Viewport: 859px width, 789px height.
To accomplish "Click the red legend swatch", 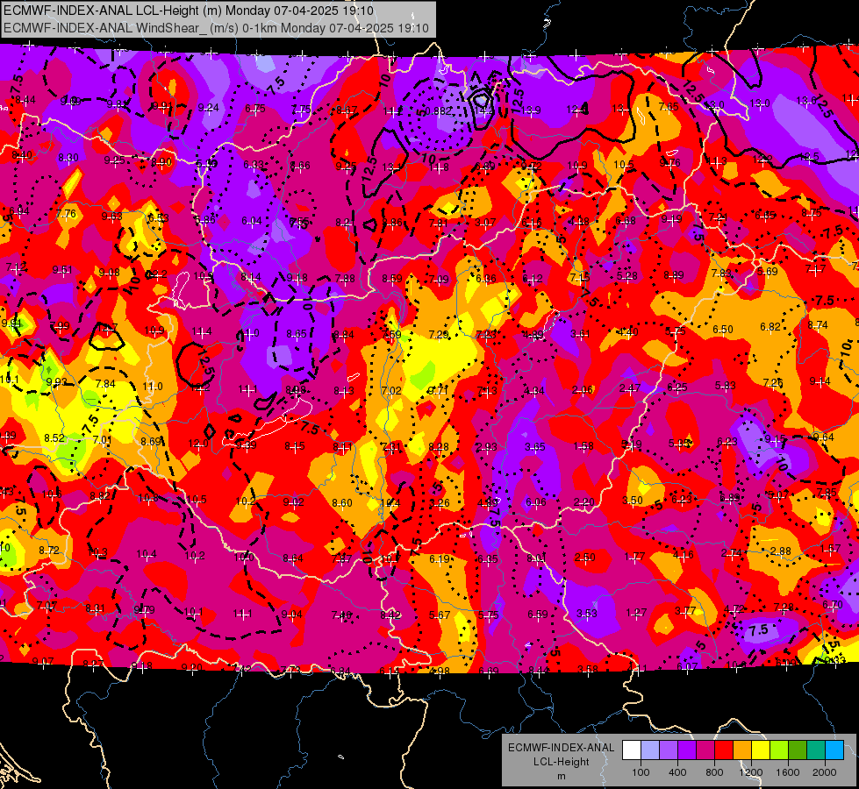I will (x=724, y=750).
